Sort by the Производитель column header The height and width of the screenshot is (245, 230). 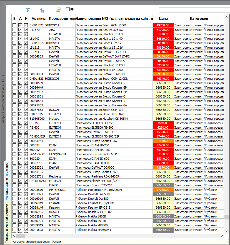62,19
